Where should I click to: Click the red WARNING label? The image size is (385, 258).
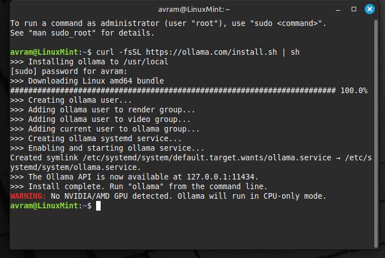[x=28, y=196]
